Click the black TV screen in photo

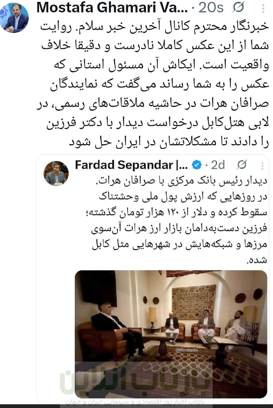(x=98, y=288)
